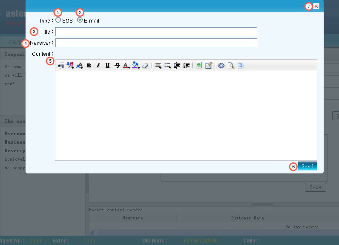Click the Customer Name column header
The image size is (339, 245).
coord(247,218)
